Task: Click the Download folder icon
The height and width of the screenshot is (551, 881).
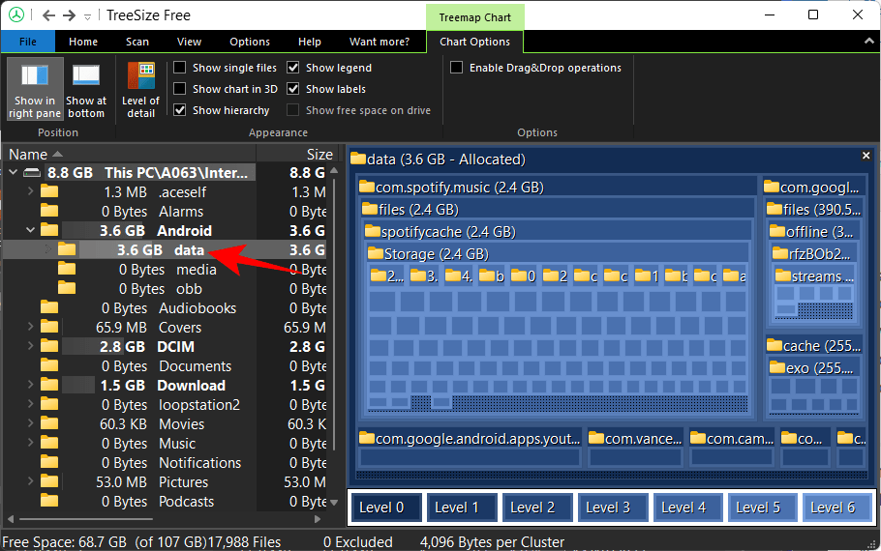Action: point(49,385)
